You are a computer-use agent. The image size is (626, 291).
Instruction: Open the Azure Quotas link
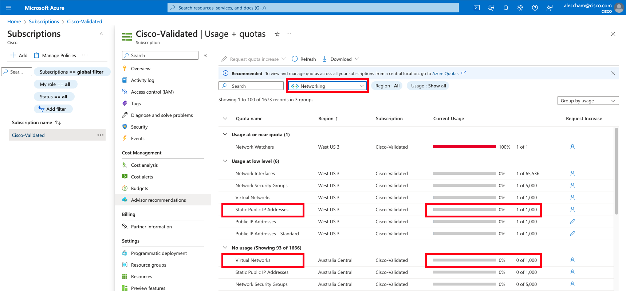pos(445,74)
